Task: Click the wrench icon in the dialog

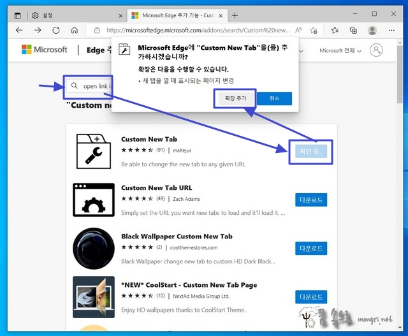Action: coord(124,49)
